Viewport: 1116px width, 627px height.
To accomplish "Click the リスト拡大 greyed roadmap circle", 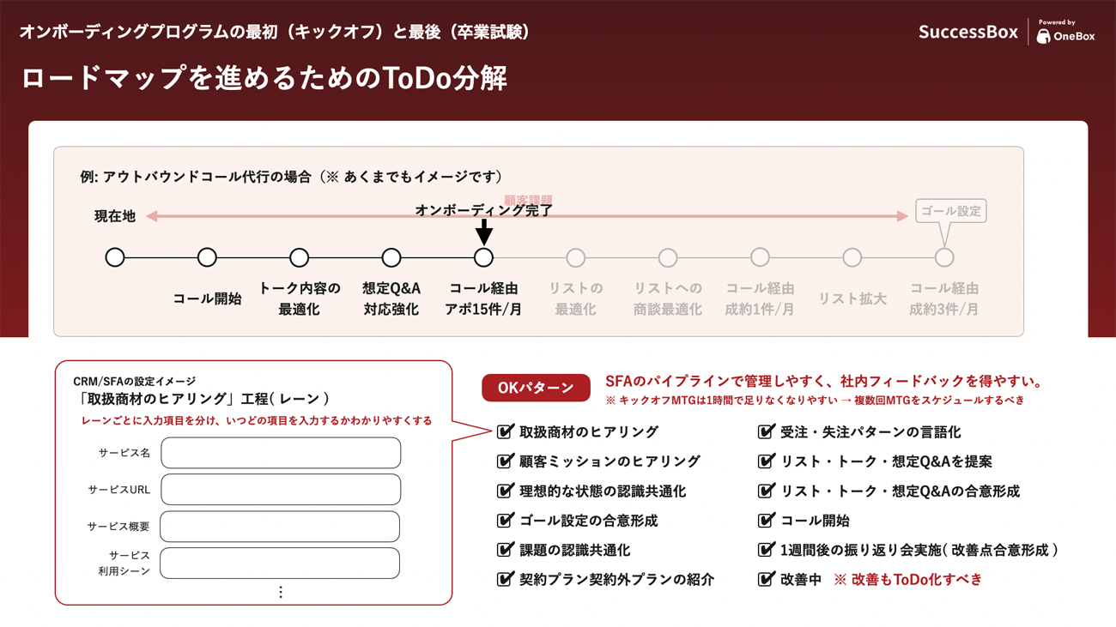I will point(852,257).
